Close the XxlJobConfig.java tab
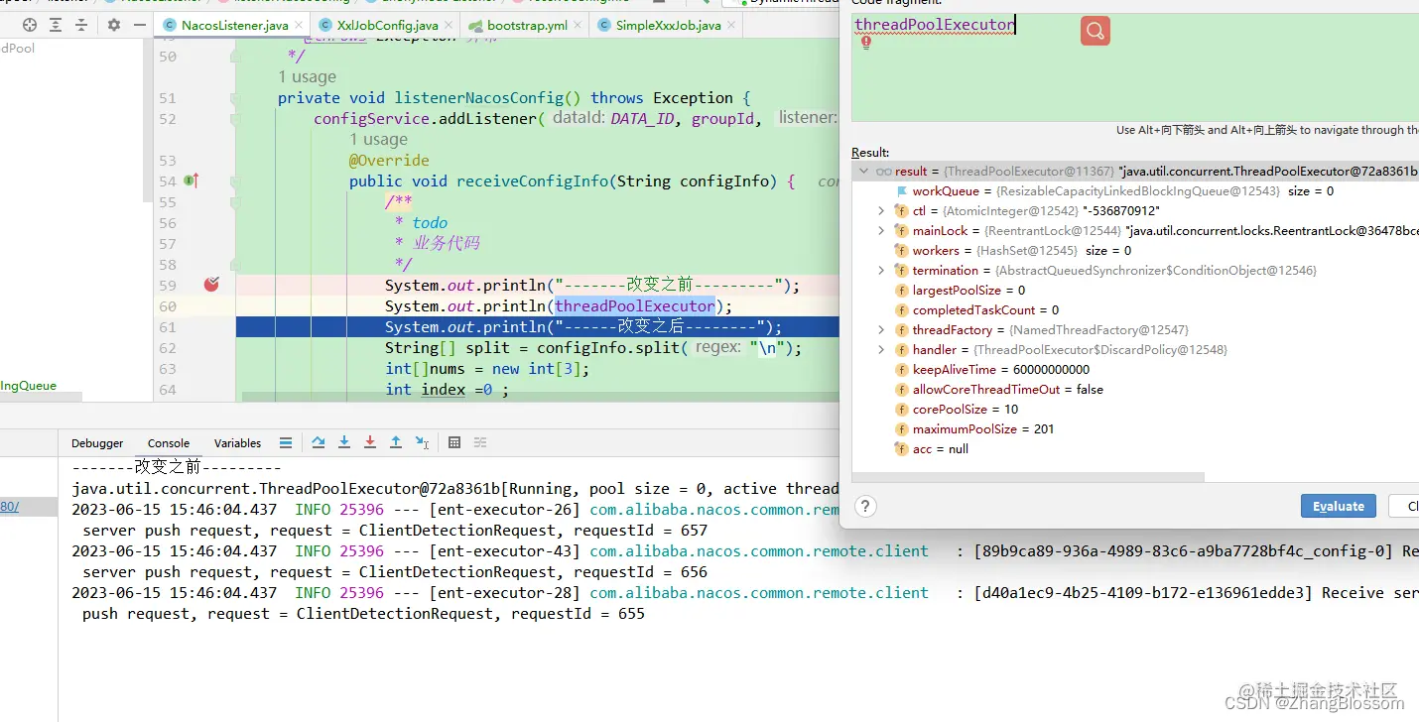Viewport: 1419px width, 722px height. coord(448,25)
